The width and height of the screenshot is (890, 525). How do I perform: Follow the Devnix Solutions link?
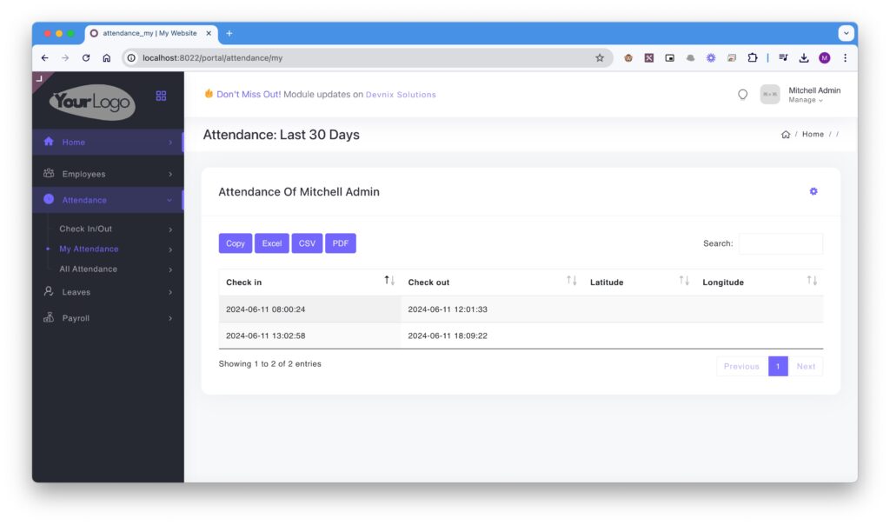pyautogui.click(x=401, y=95)
